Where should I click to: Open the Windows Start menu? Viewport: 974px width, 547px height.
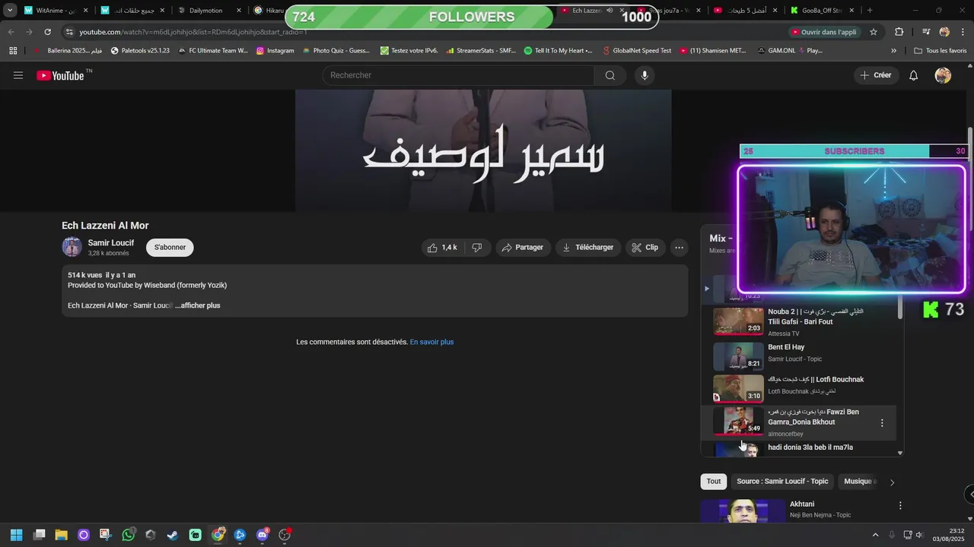16,535
